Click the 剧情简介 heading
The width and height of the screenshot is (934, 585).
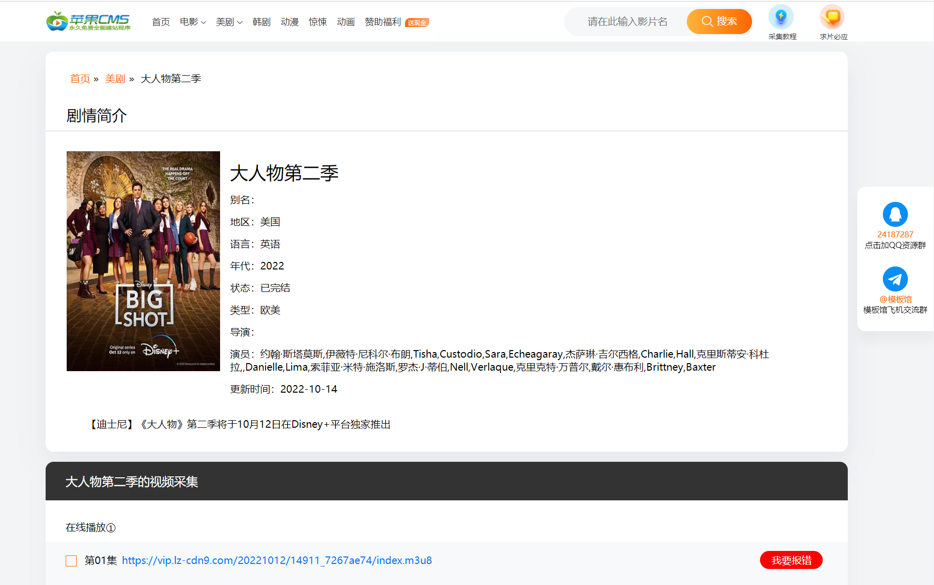[x=97, y=116]
